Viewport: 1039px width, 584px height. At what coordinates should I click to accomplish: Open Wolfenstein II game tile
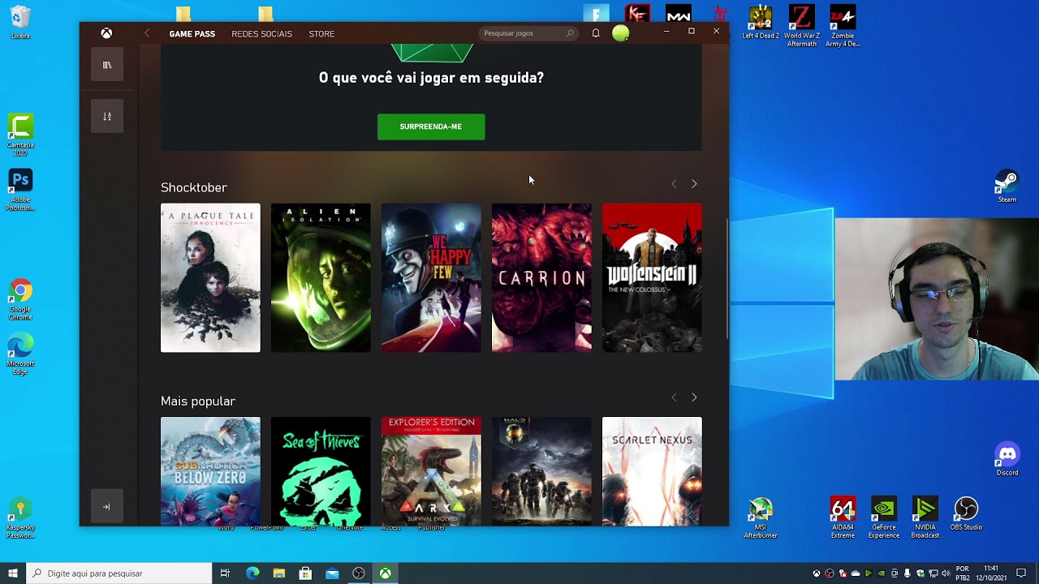pos(652,278)
